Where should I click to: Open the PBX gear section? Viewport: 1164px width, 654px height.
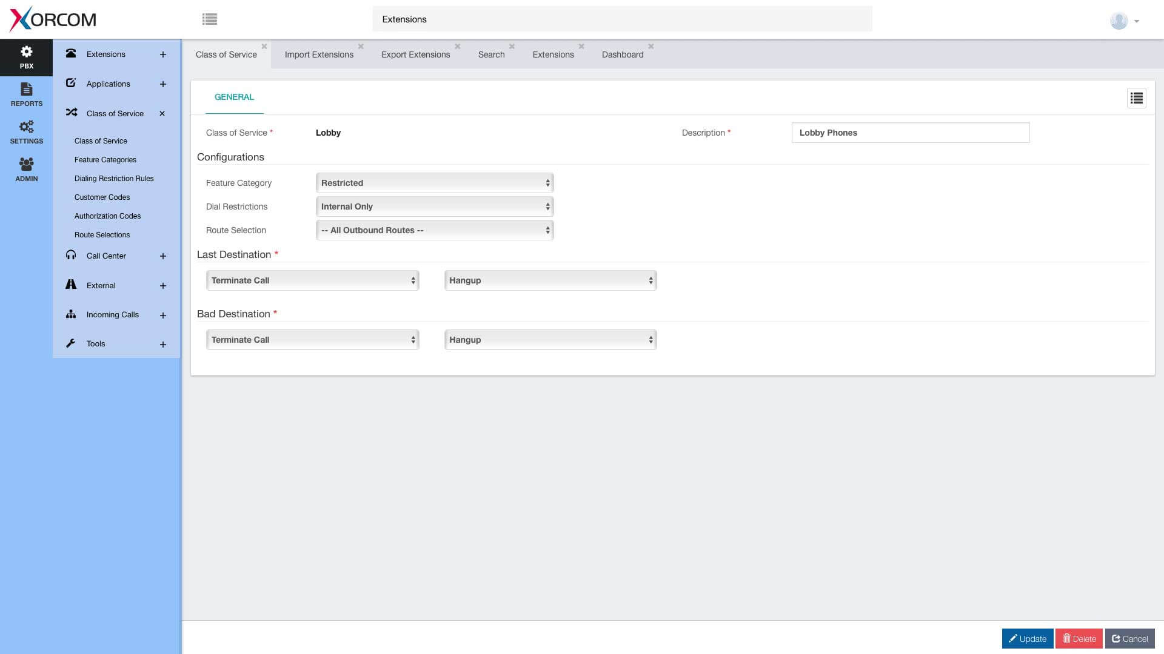(26, 58)
